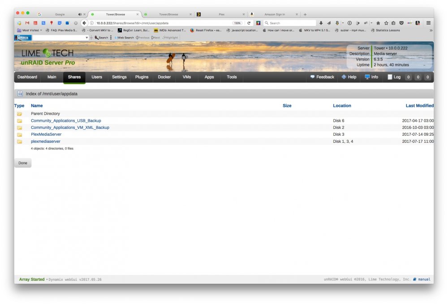Viewport: 448px width, 304px height.
Task: Click the Done button
Action: (23, 163)
